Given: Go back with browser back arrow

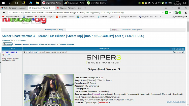Looking at the screenshot, I should [x=4, y=13].
